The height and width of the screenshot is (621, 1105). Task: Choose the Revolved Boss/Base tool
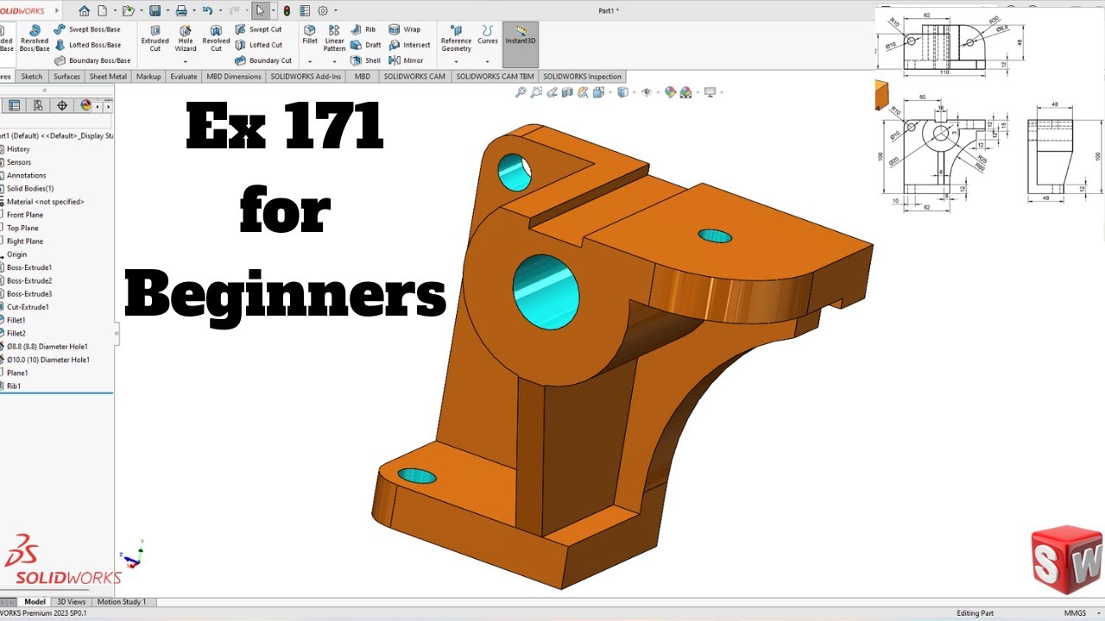35,39
